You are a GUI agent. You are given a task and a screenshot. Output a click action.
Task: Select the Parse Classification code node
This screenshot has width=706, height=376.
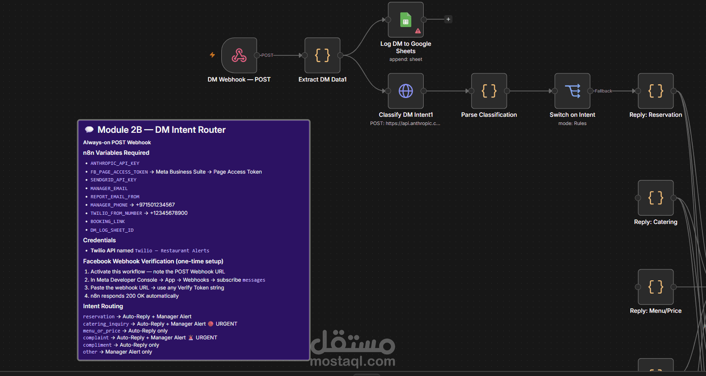(x=489, y=91)
